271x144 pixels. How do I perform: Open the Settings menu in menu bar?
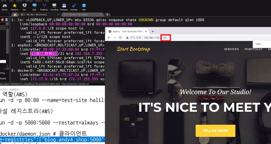coord(29,1)
